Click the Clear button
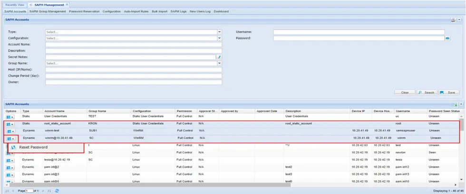466x194 pixels. (x=405, y=92)
